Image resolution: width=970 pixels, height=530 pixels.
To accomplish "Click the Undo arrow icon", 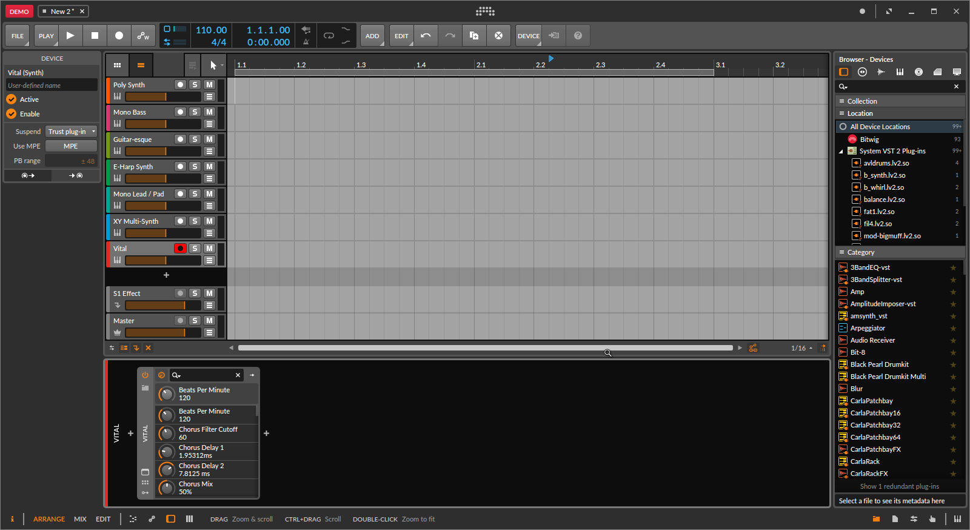I will click(x=426, y=36).
